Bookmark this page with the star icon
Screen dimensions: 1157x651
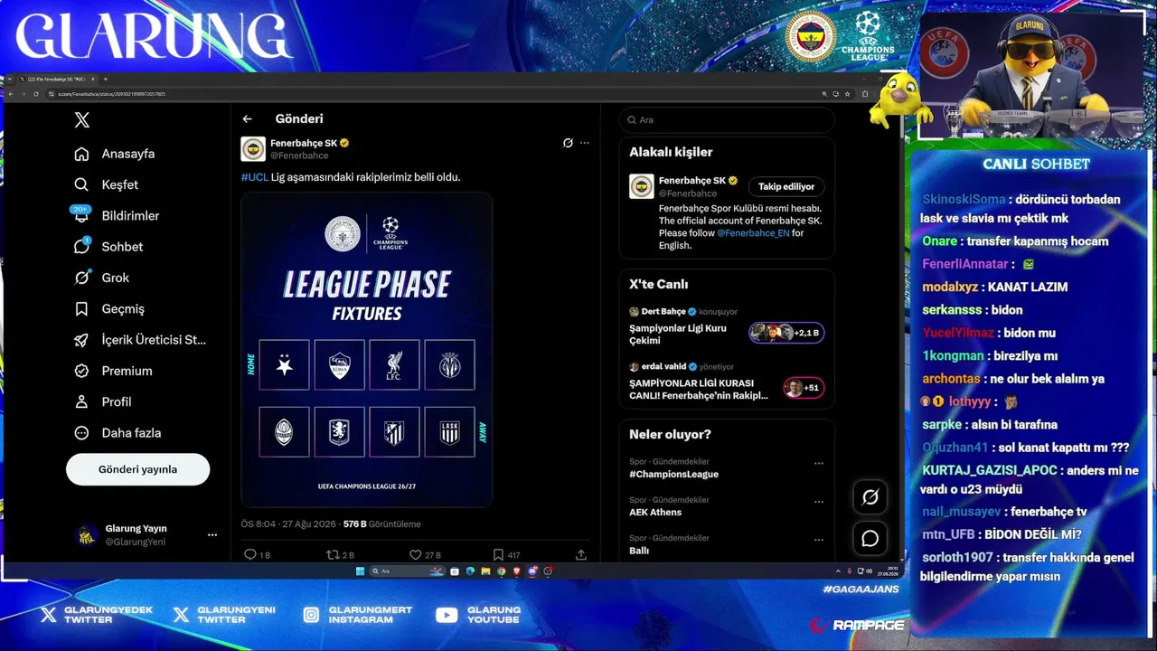847,94
